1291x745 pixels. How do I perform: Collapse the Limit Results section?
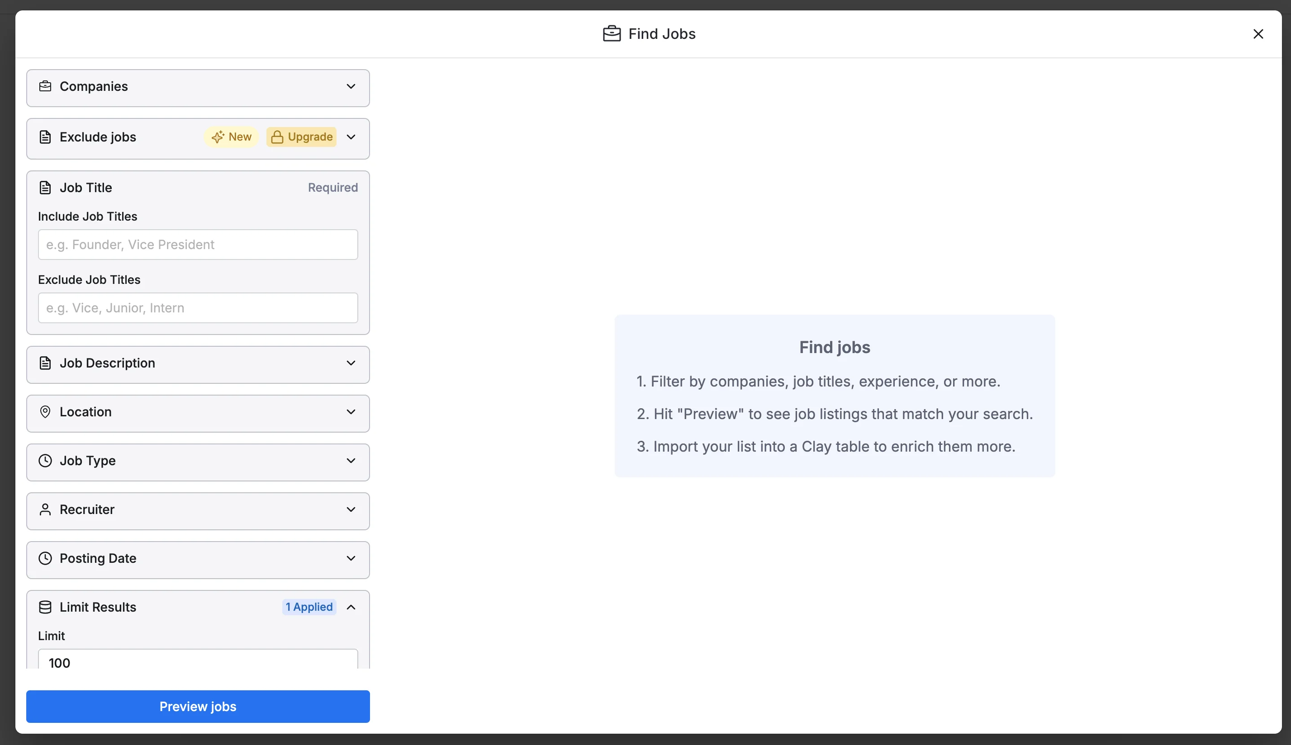pyautogui.click(x=351, y=608)
